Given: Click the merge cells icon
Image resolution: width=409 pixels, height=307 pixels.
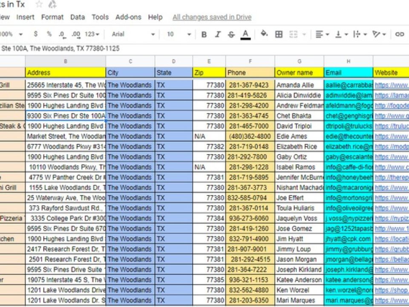Looking at the screenshot, I should [293, 34].
